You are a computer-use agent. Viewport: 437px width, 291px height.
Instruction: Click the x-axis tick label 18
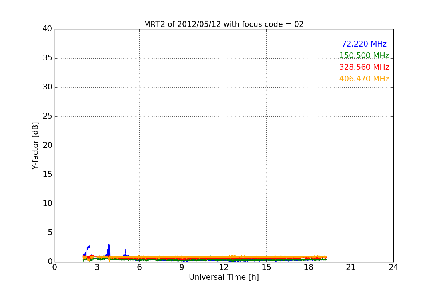(309, 267)
